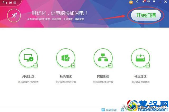Uncheck the 硬盘加速 checkbox

pyautogui.click(x=148, y=65)
